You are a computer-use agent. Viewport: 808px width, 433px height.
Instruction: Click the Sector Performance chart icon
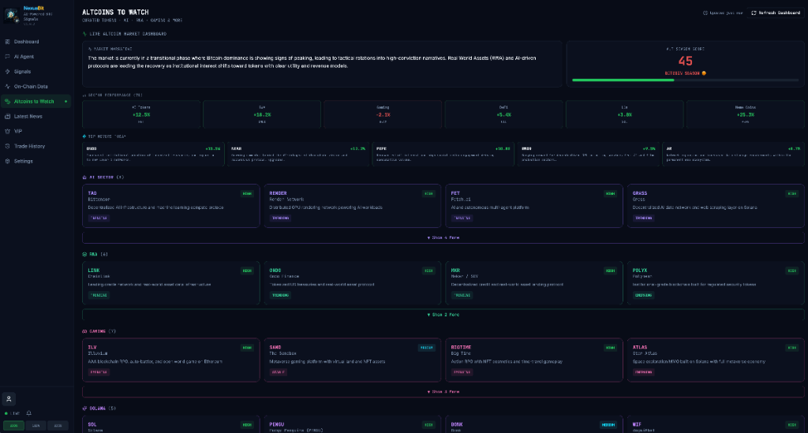pos(84,95)
